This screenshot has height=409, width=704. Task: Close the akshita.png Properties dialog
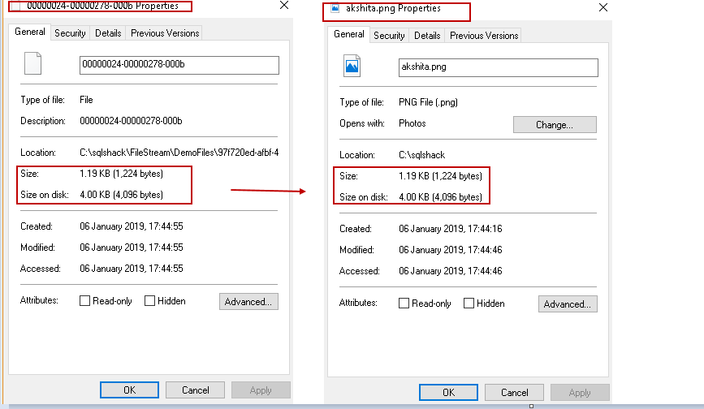[x=602, y=8]
